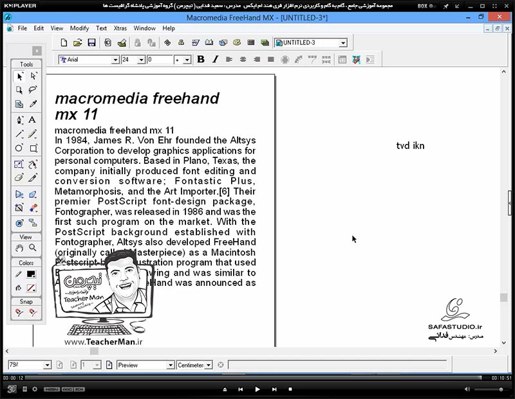Close the Tools panel

point(37,51)
